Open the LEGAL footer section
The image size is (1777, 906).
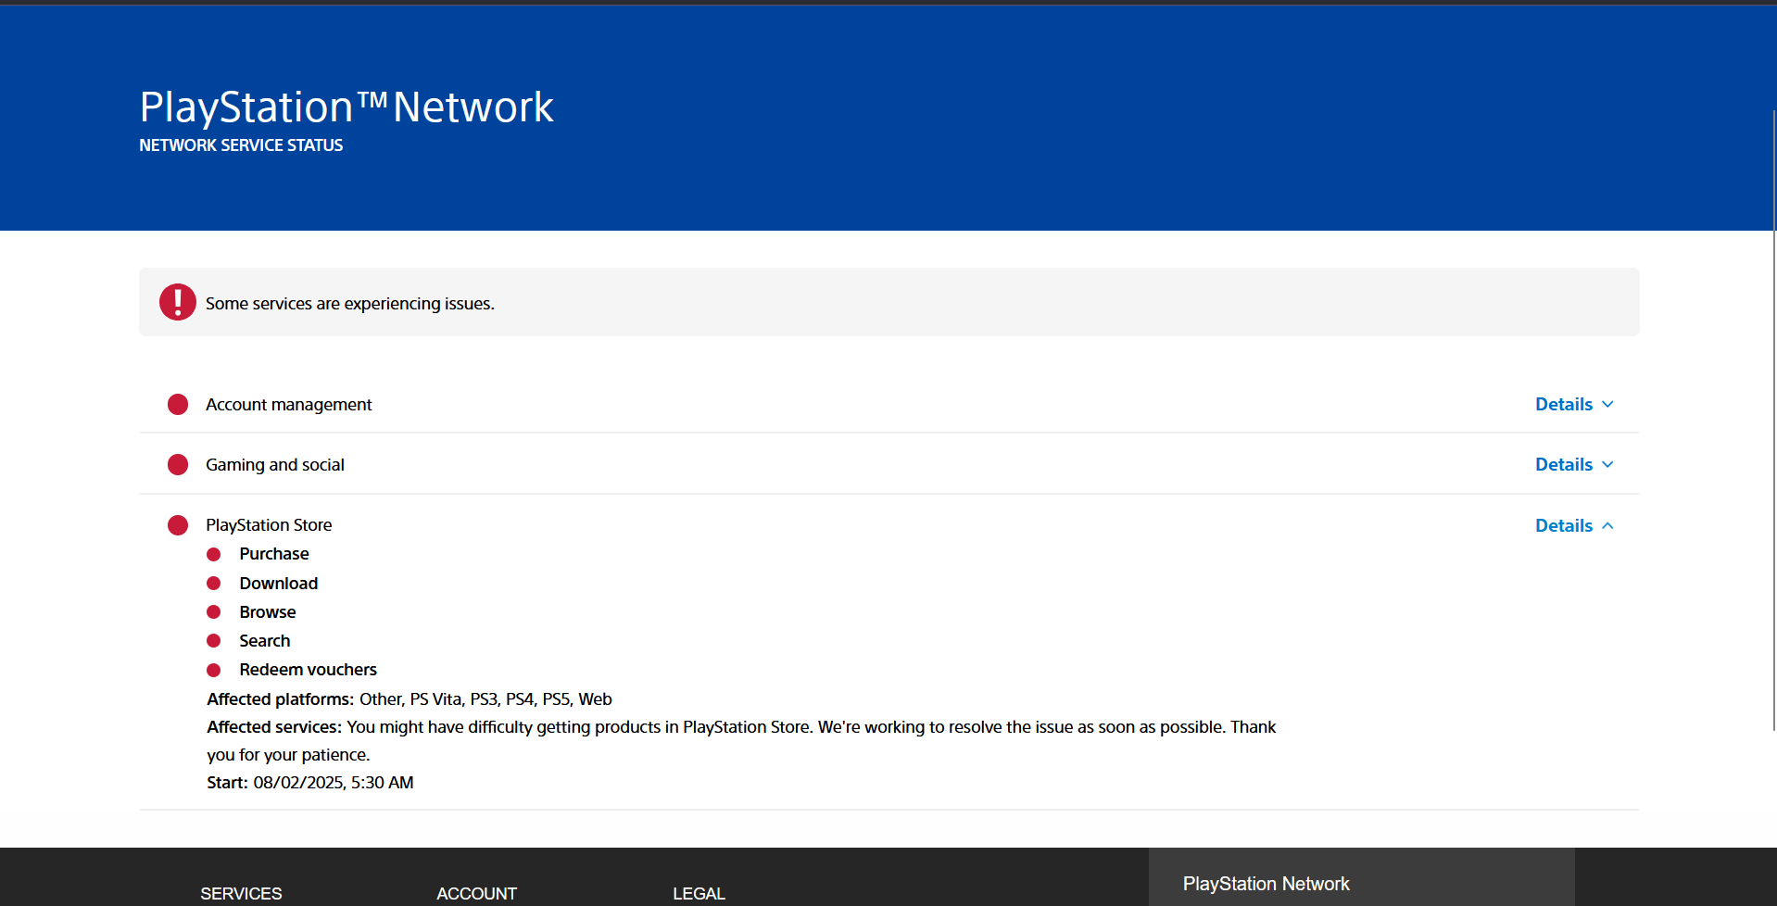[699, 893]
